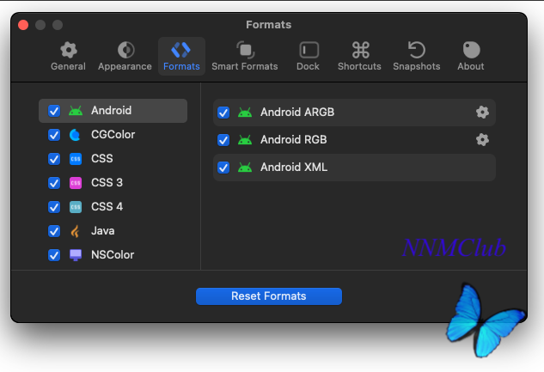Click the gear icon for Android RGB
Screen dimensions: 544x372
pyautogui.click(x=482, y=140)
